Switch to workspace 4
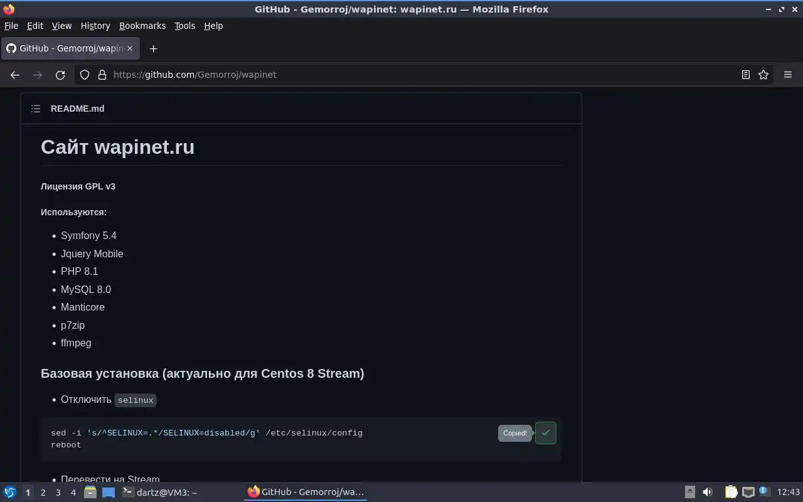This screenshot has height=502, width=803. click(x=73, y=493)
